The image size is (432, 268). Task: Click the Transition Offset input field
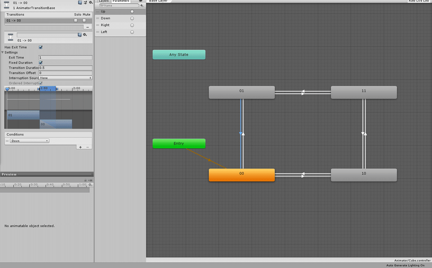click(66, 73)
